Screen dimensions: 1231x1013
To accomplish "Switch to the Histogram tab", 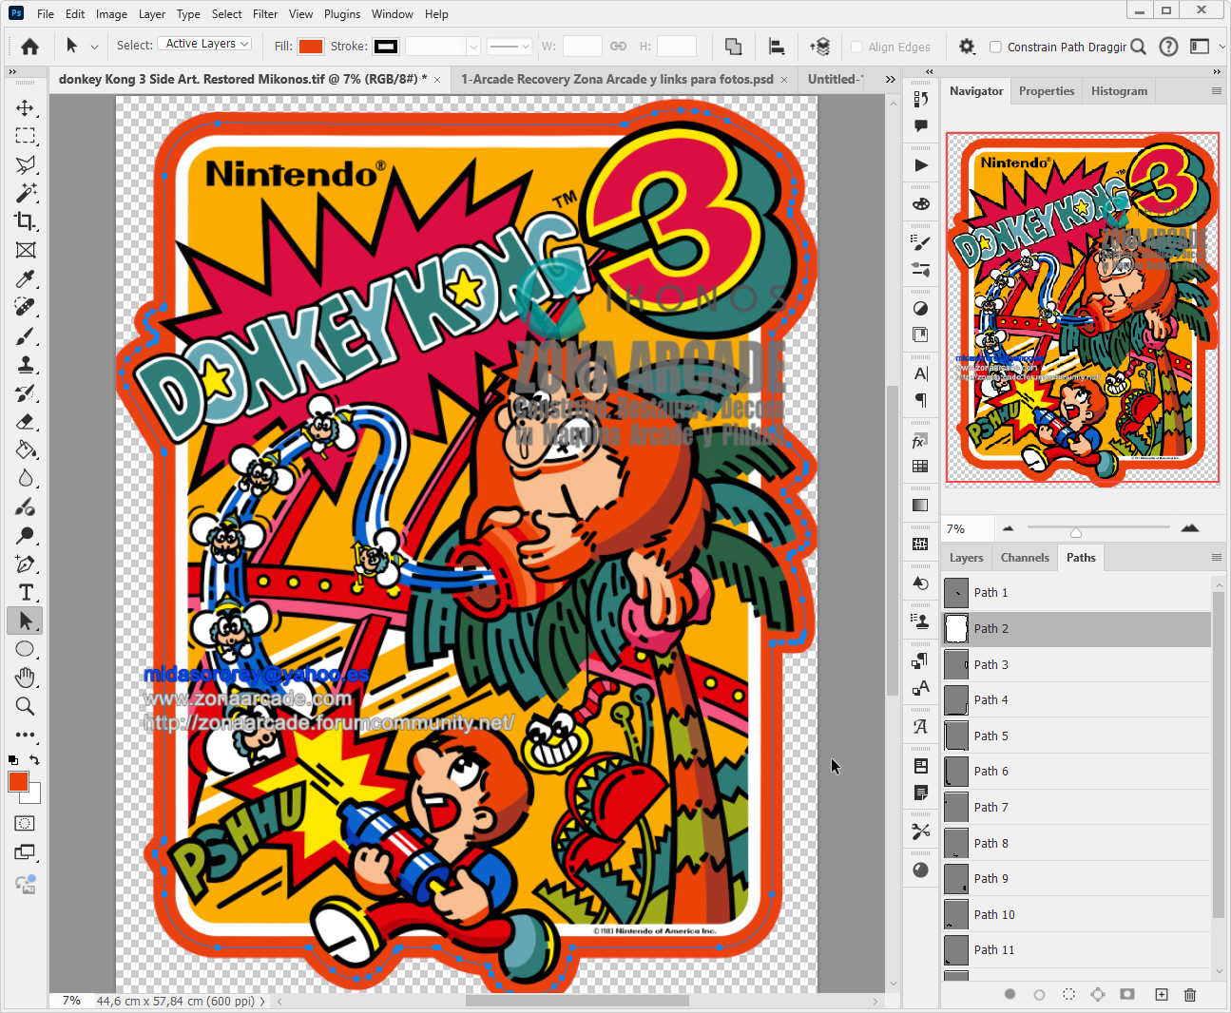I will click(x=1119, y=91).
